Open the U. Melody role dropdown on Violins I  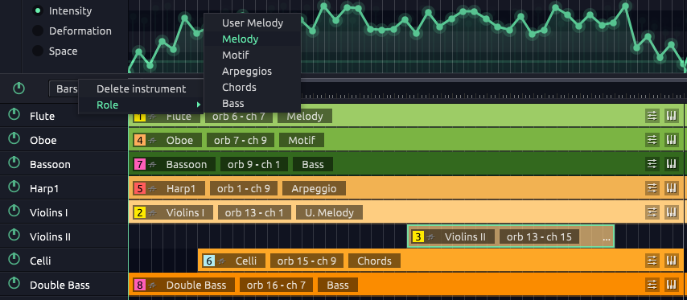point(330,213)
